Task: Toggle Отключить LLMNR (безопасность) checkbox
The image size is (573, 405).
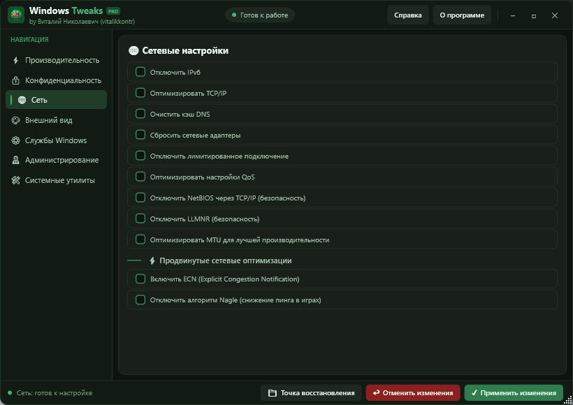Action: point(140,219)
